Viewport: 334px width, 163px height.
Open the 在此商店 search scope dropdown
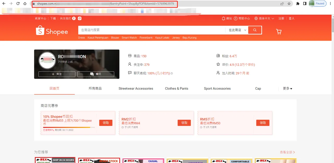click(x=236, y=30)
